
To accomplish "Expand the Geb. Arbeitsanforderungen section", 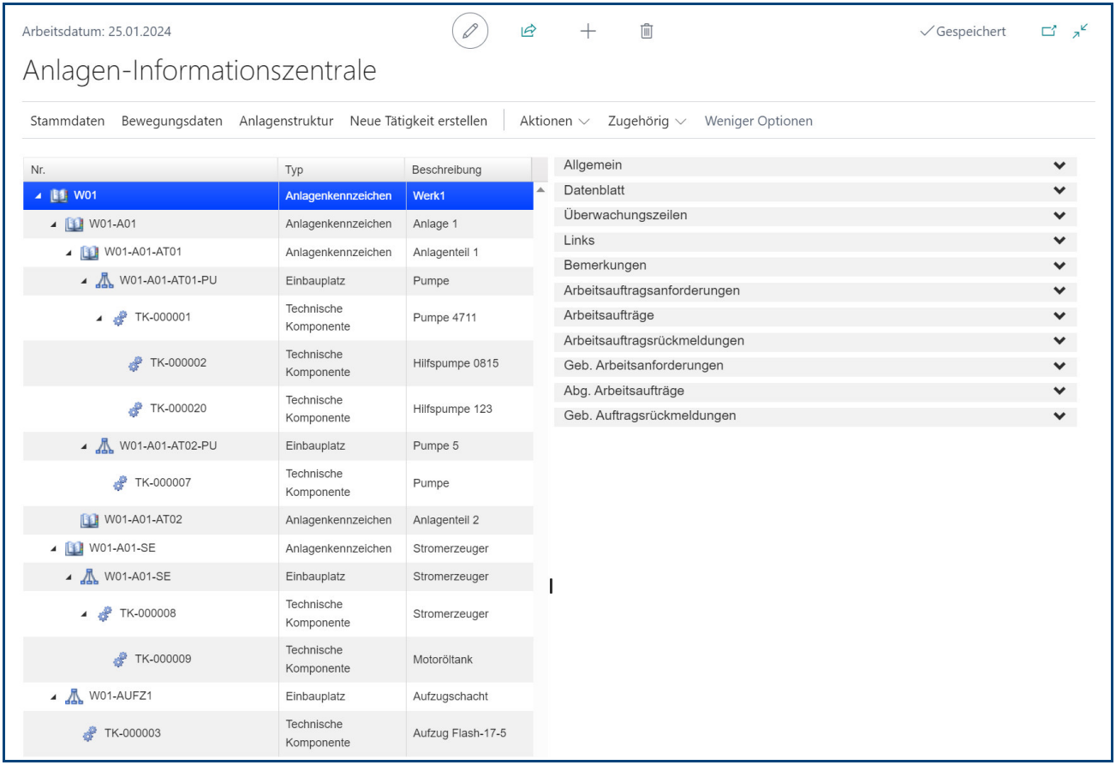I will tap(815, 366).
